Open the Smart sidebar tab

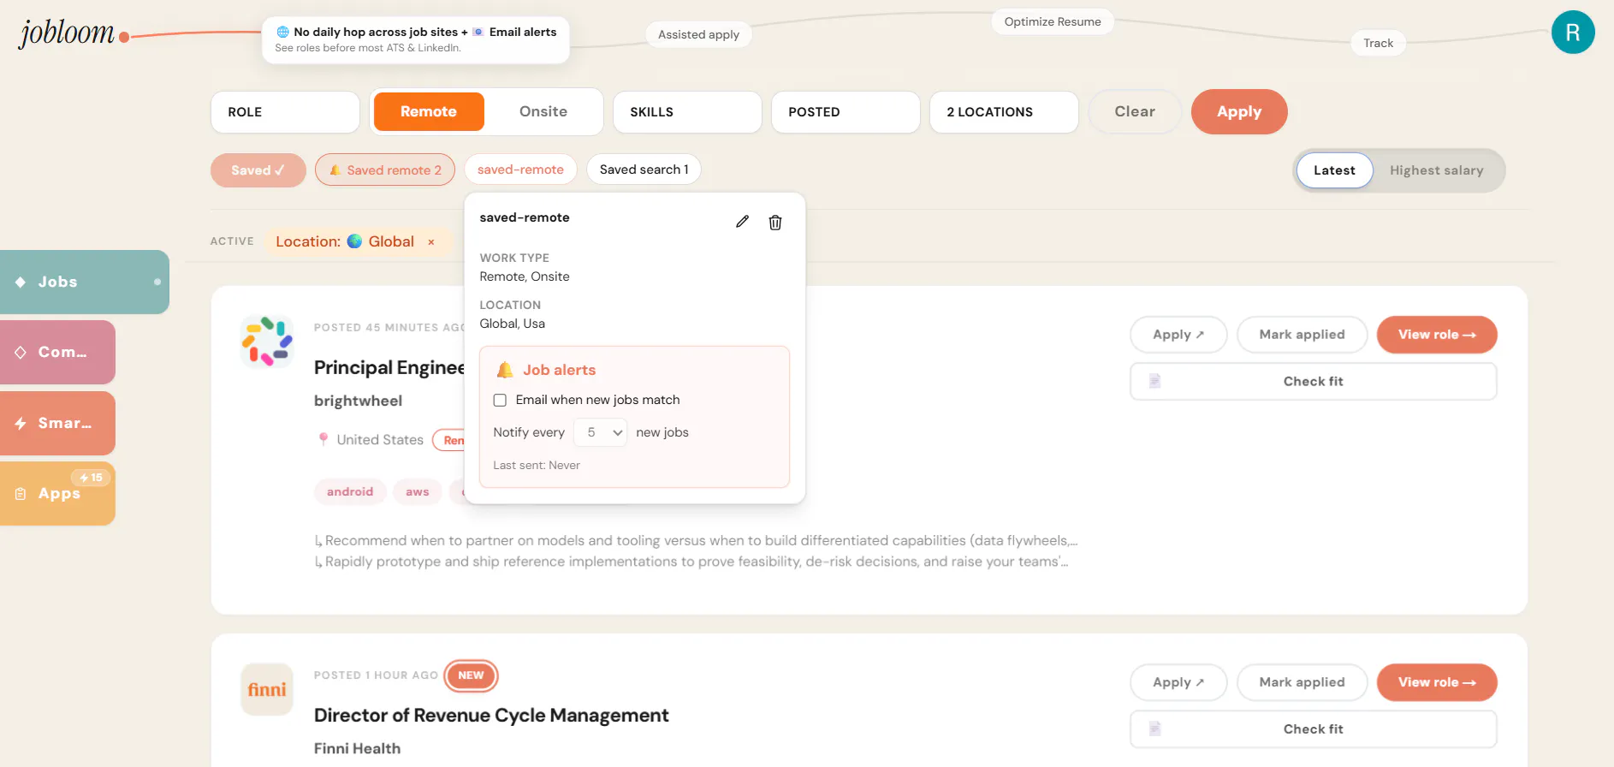(57, 423)
